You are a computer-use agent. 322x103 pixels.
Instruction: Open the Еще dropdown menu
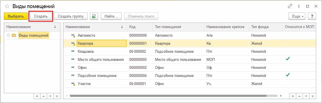click(x=297, y=16)
